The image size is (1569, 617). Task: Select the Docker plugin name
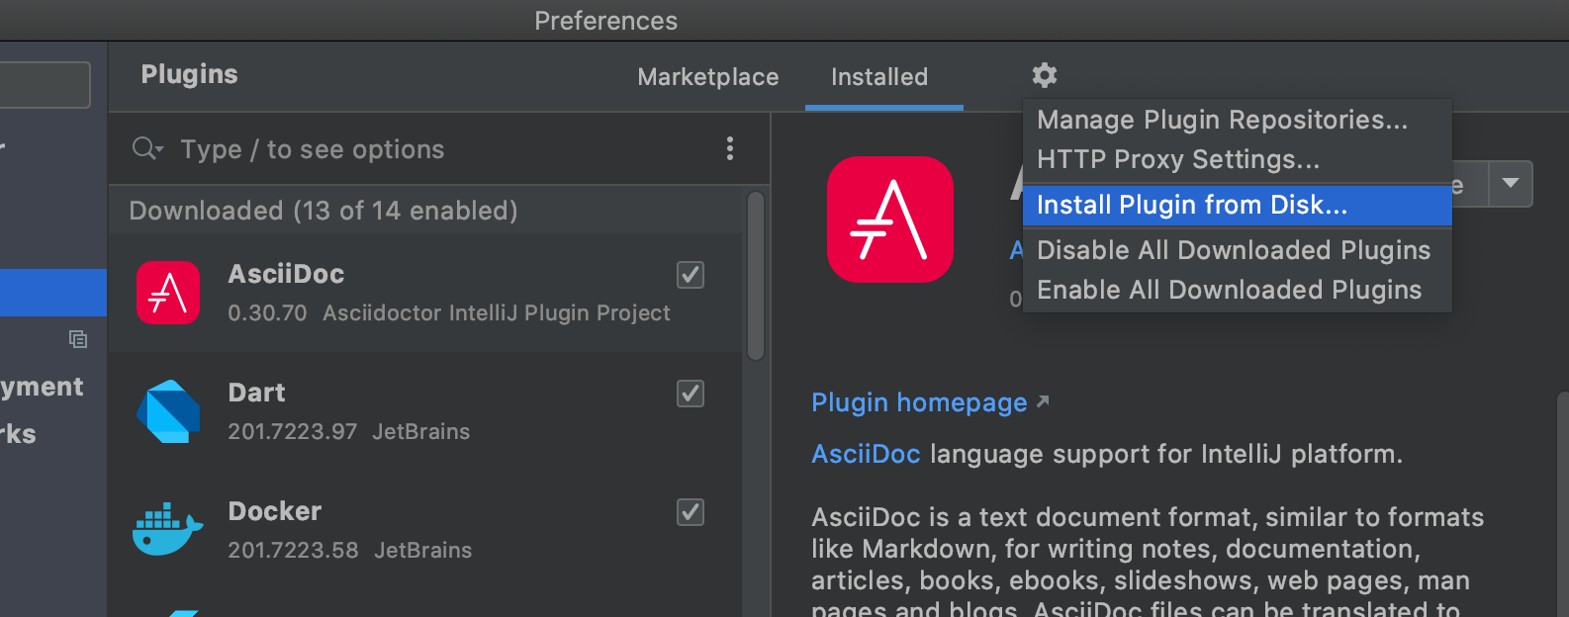(275, 511)
